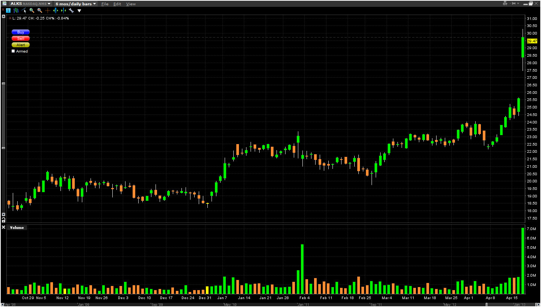The image size is (541, 307).
Task: Open the View menu
Action: coord(131,4)
